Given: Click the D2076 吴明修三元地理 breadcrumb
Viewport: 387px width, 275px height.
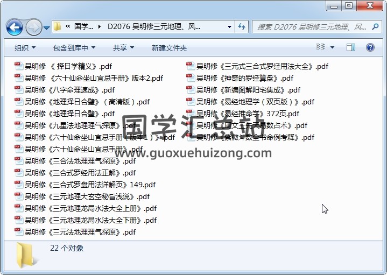Looking at the screenshot, I should pyautogui.click(x=154, y=26).
